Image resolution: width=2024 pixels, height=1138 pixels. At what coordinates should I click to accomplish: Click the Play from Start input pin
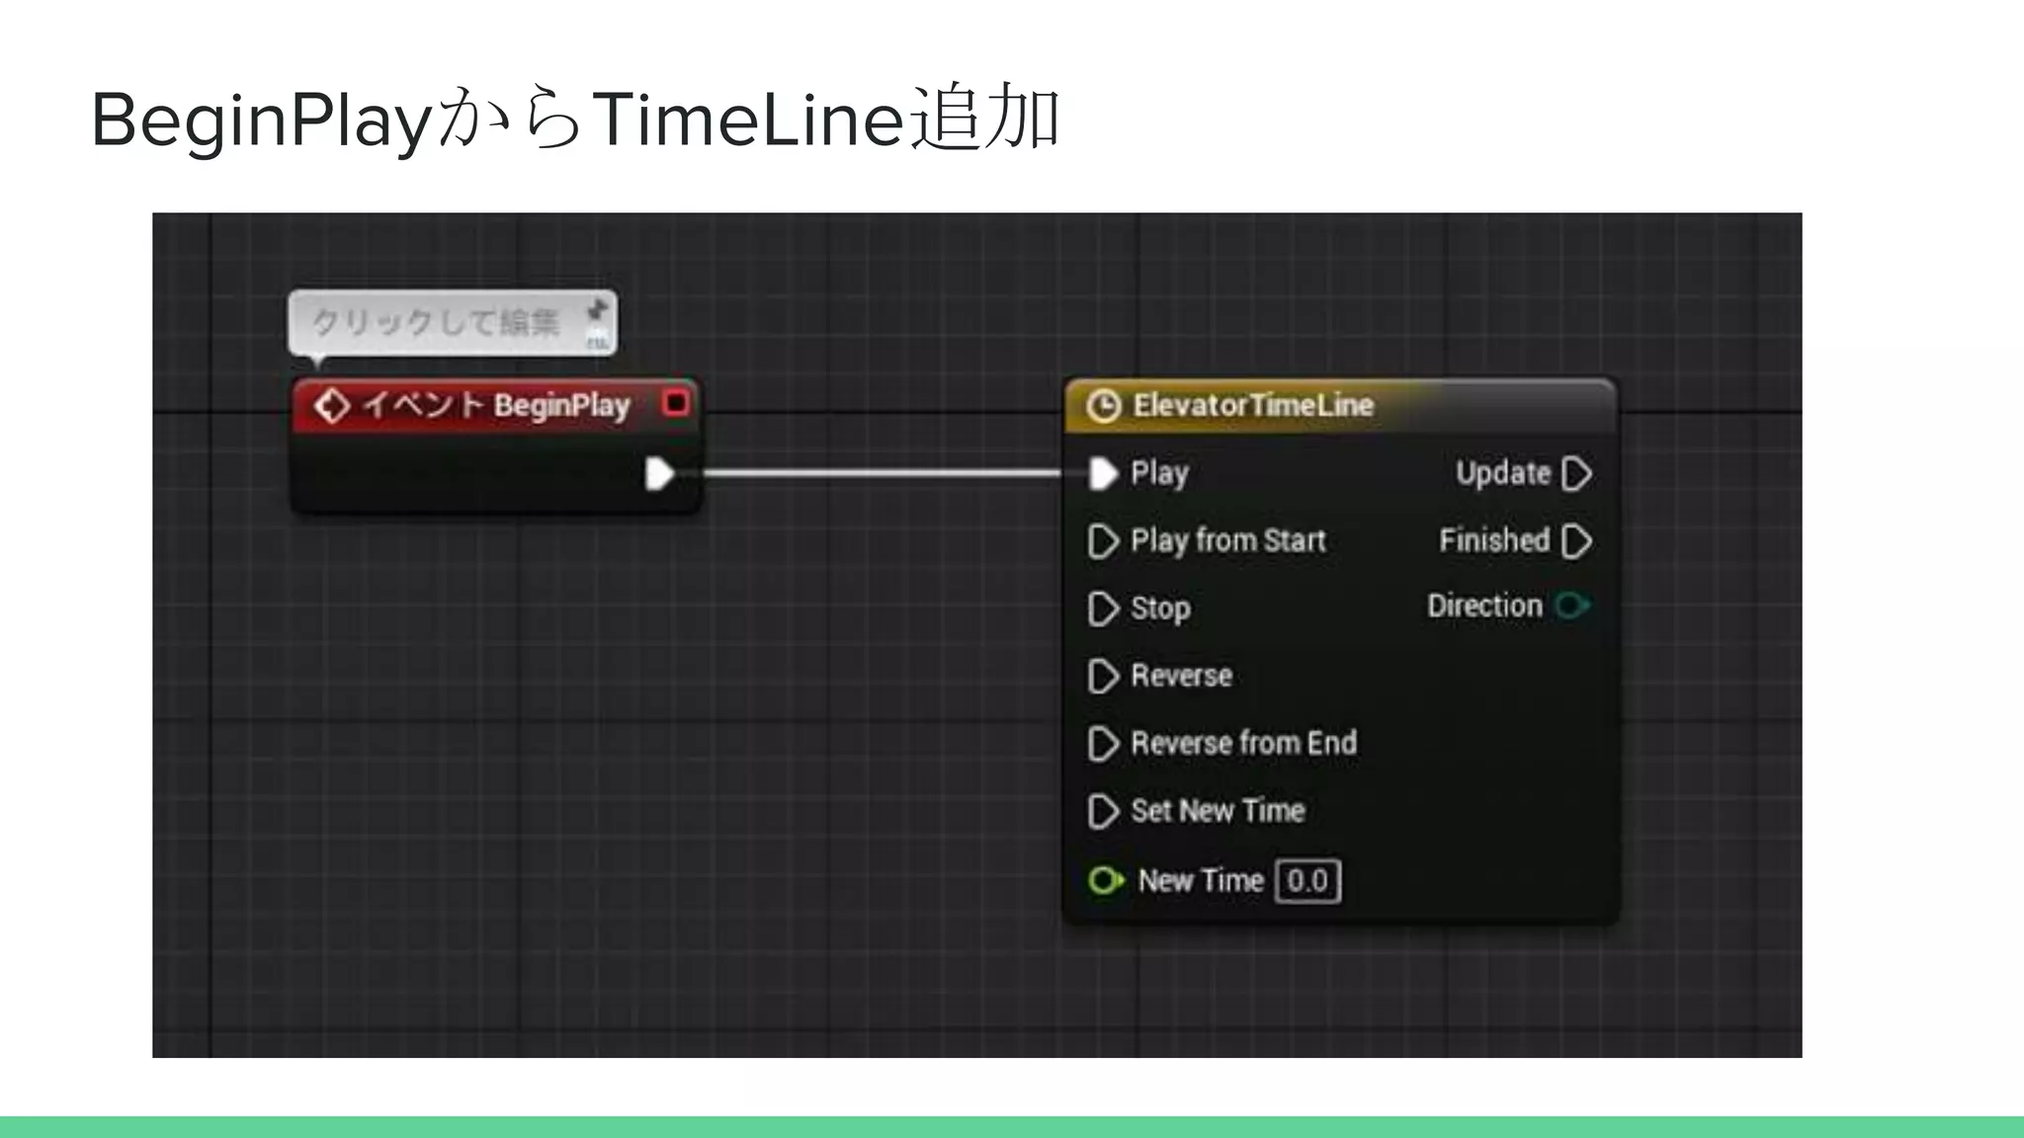pyautogui.click(x=1103, y=541)
